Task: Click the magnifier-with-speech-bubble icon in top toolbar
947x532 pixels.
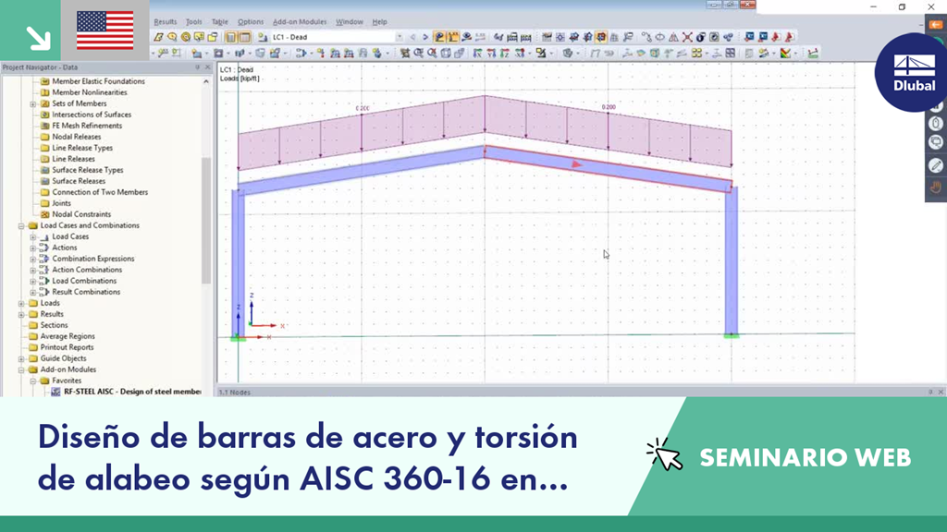Action: tap(172, 37)
